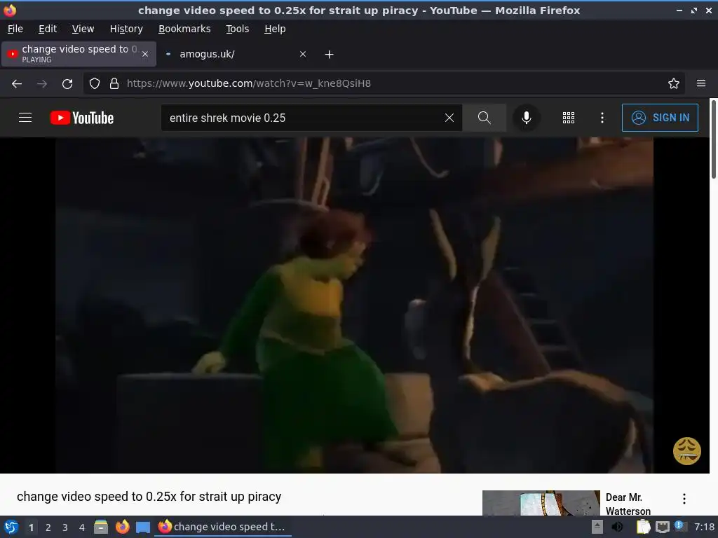Minimize the Firefox window
The image size is (718, 538).
click(679, 11)
